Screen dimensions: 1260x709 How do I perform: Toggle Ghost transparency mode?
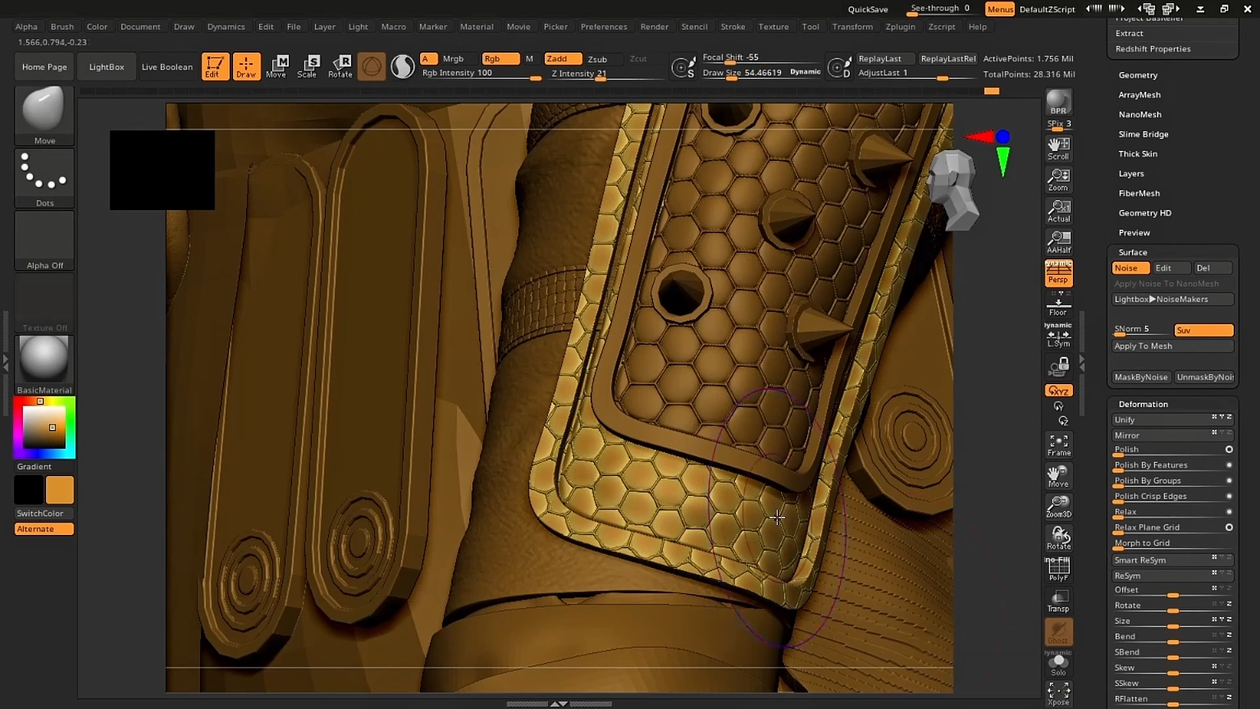(x=1058, y=632)
